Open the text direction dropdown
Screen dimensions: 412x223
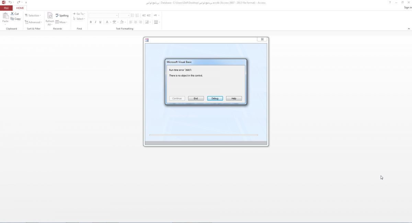click(156, 15)
